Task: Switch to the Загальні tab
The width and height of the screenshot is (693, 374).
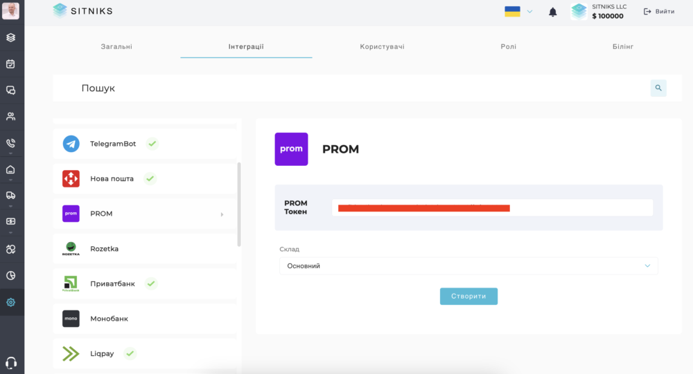Action: pyautogui.click(x=116, y=46)
